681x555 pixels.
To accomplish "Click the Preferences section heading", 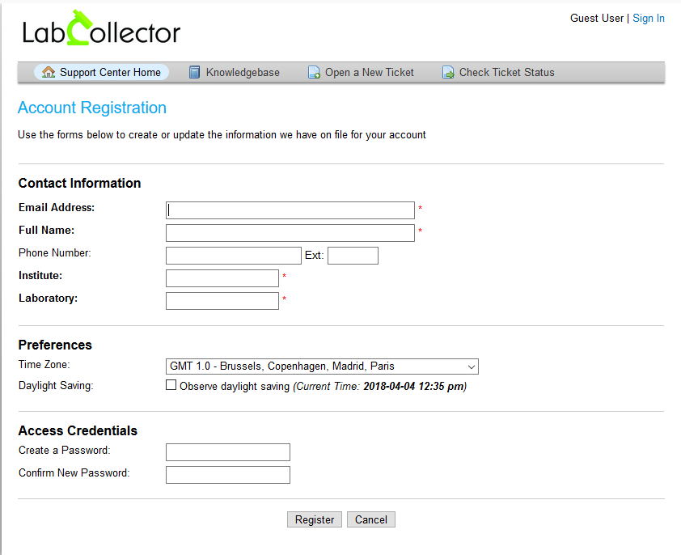I will click(55, 345).
